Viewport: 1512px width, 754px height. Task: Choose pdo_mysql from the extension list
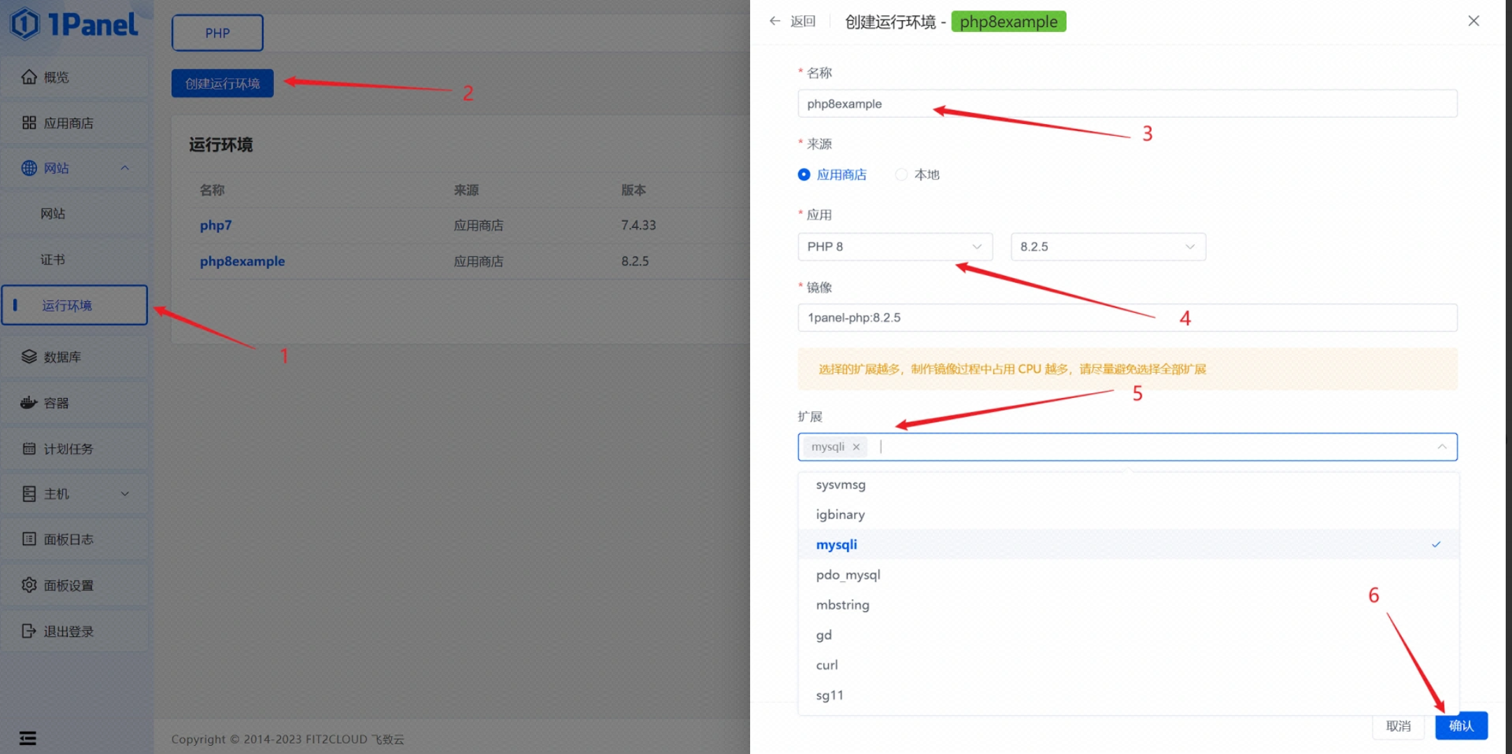point(848,575)
